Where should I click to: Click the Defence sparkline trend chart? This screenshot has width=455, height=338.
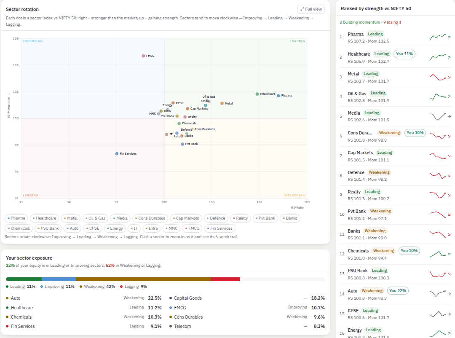coord(438,175)
